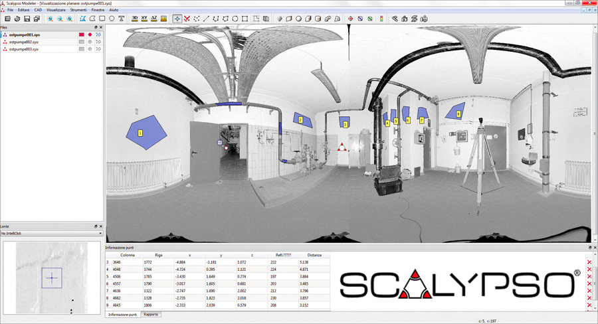Delete point row 3 with red X
The height and width of the screenshot is (324, 598).
[x=589, y=262]
